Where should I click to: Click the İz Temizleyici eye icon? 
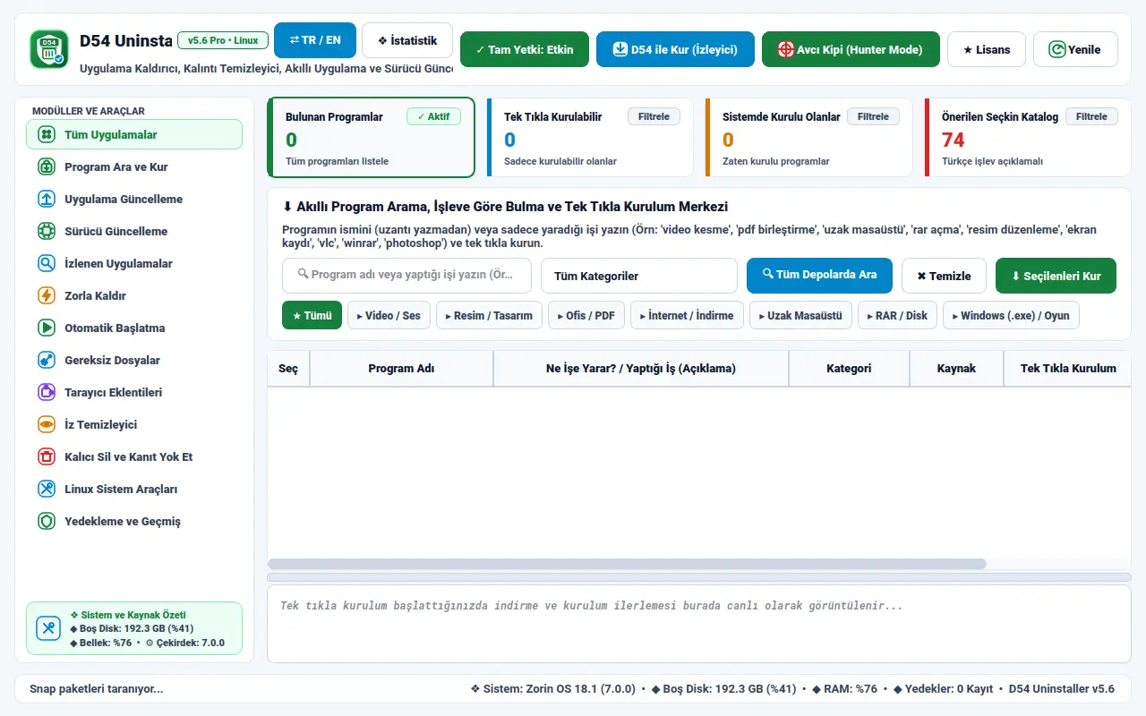47,425
